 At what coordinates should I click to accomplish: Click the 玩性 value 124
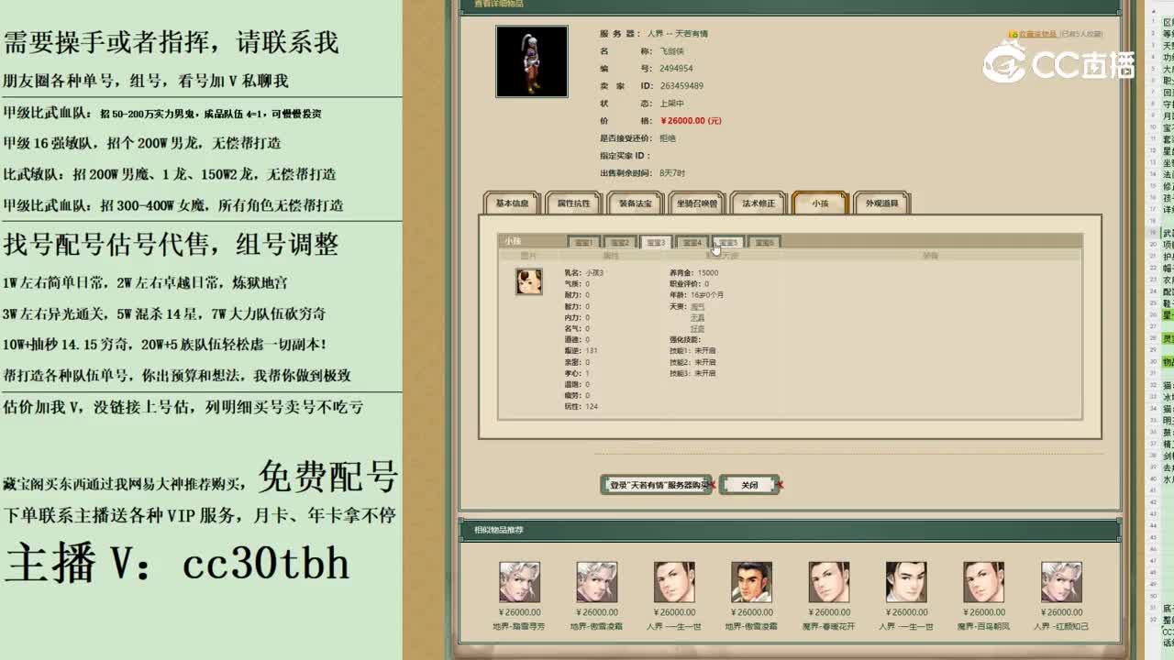592,406
